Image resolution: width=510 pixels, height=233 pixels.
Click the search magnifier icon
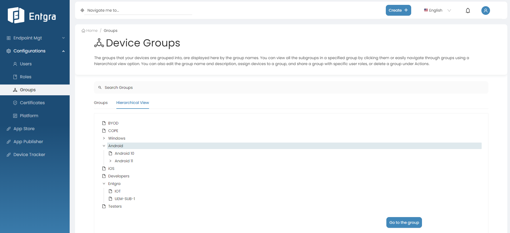coord(100,87)
